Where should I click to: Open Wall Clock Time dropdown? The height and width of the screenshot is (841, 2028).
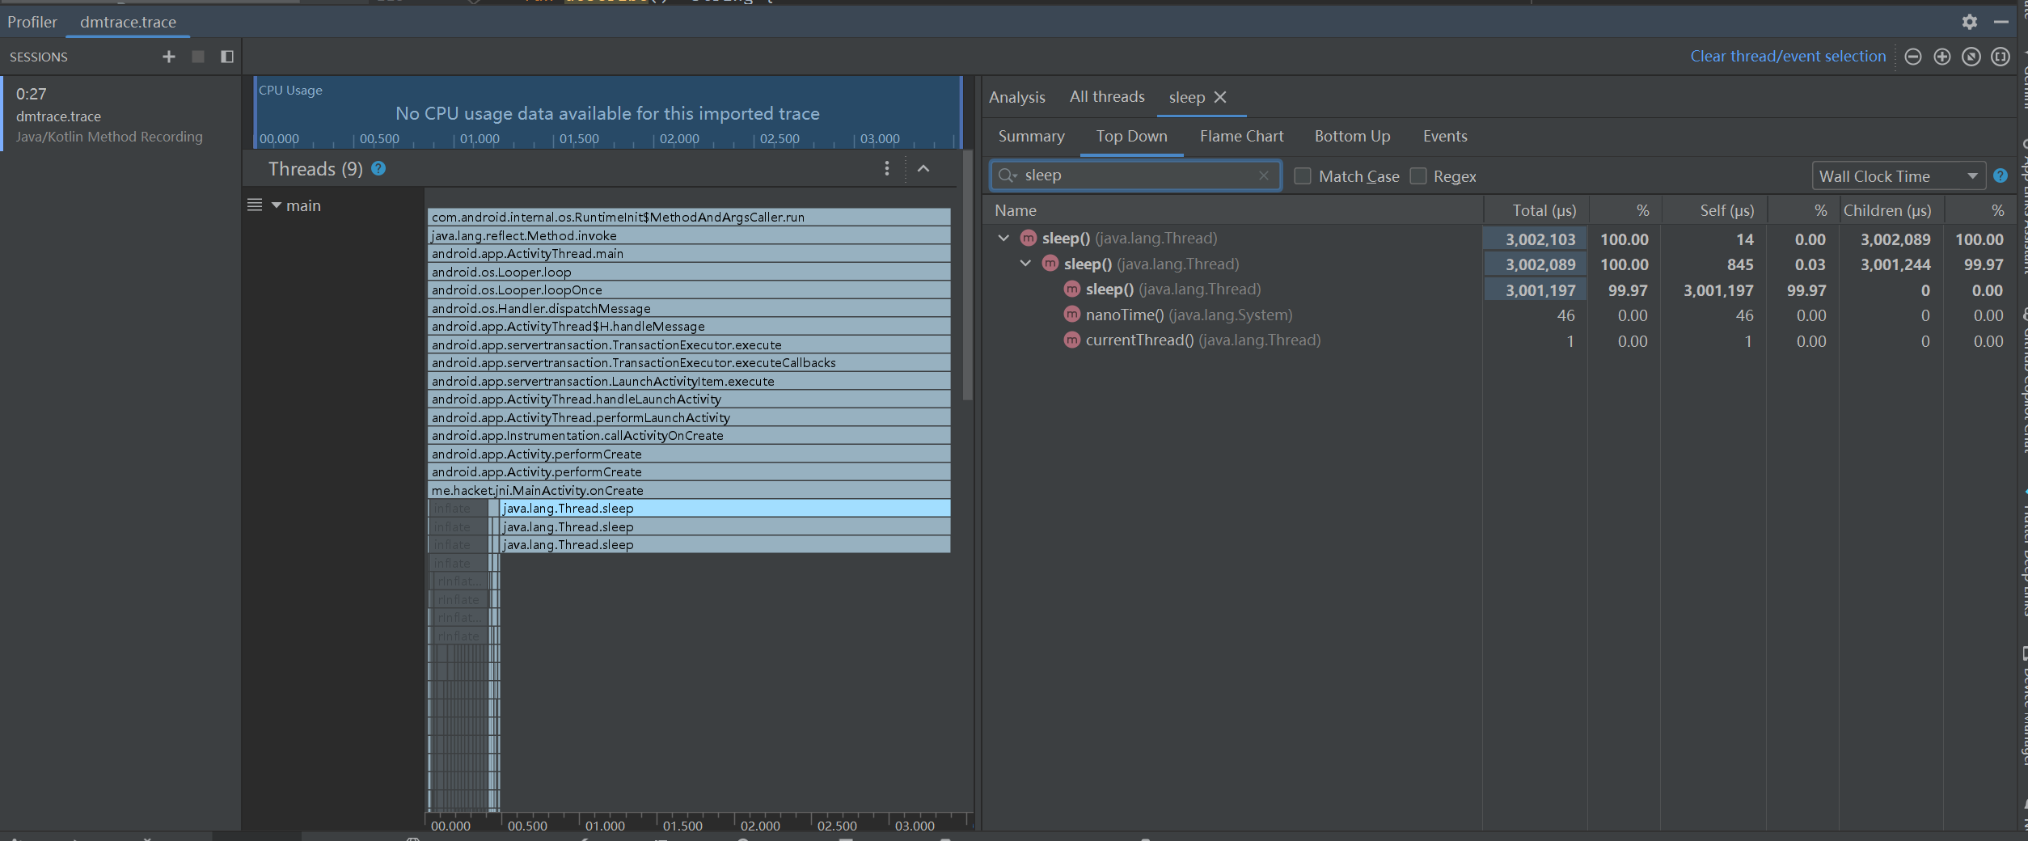coord(1898,176)
